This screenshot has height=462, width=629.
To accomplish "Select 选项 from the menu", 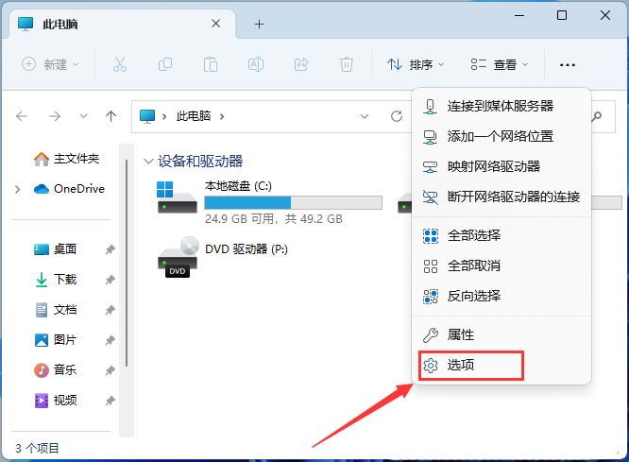I will 460,366.
